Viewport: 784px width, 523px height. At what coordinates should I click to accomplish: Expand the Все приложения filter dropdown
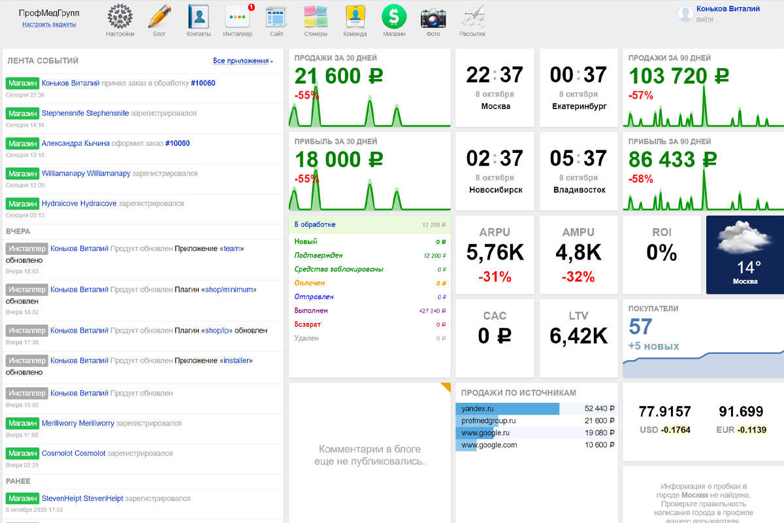[242, 61]
